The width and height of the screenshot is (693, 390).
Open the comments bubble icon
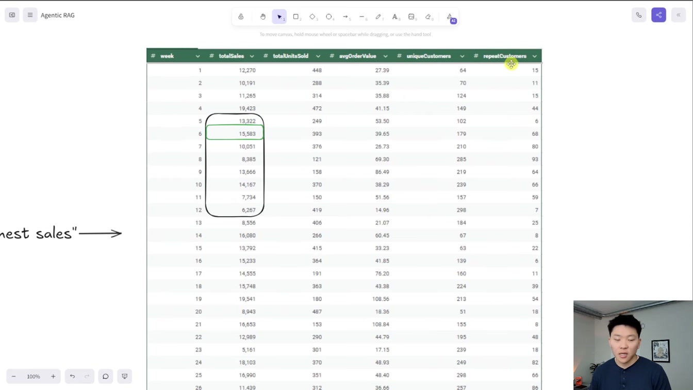(x=105, y=377)
